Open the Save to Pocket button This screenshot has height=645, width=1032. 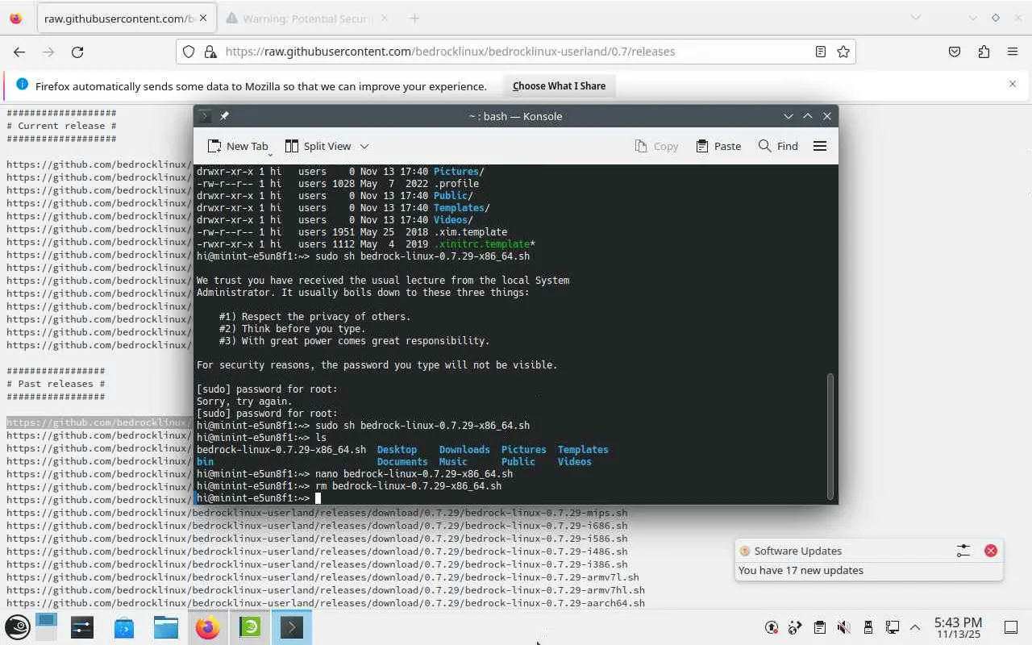click(955, 52)
